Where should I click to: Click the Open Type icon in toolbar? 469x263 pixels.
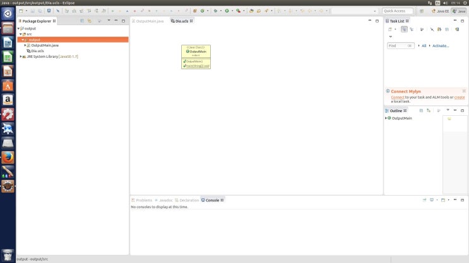tap(251, 11)
